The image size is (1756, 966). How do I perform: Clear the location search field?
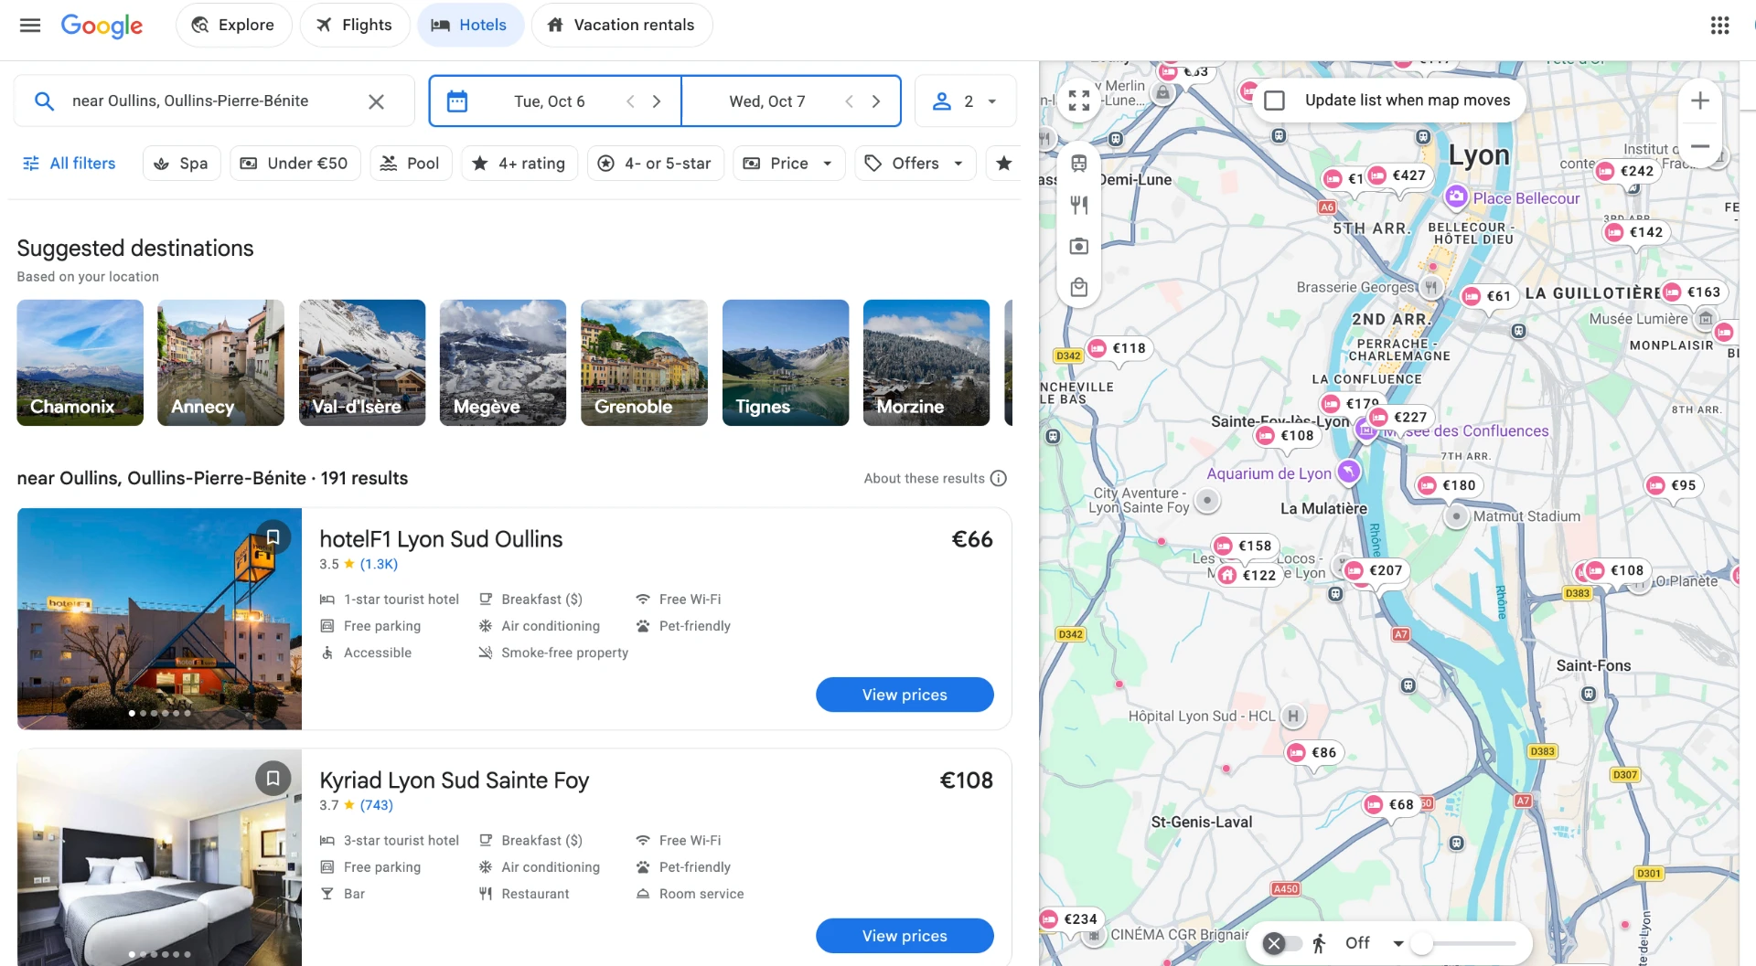[x=376, y=101]
